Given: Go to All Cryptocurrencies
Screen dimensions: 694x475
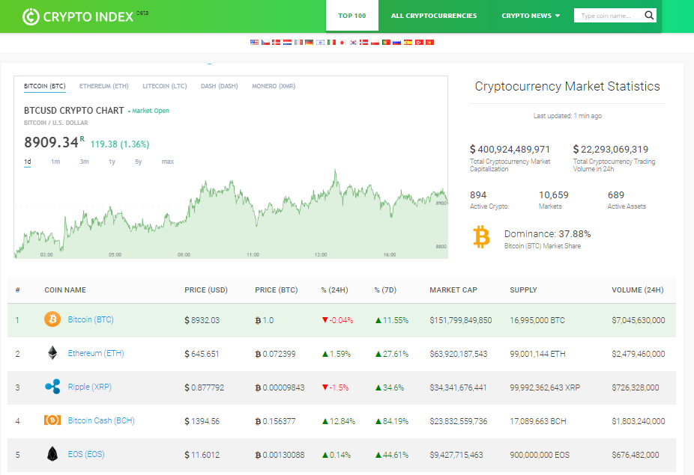Looking at the screenshot, I should [434, 16].
